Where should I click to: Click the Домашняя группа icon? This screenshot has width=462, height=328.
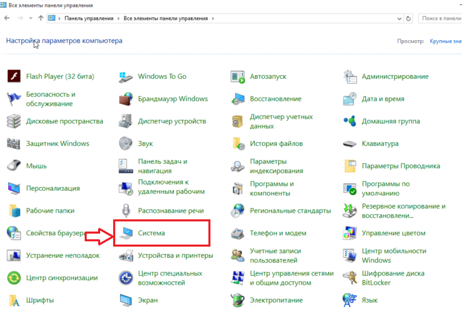[350, 121]
